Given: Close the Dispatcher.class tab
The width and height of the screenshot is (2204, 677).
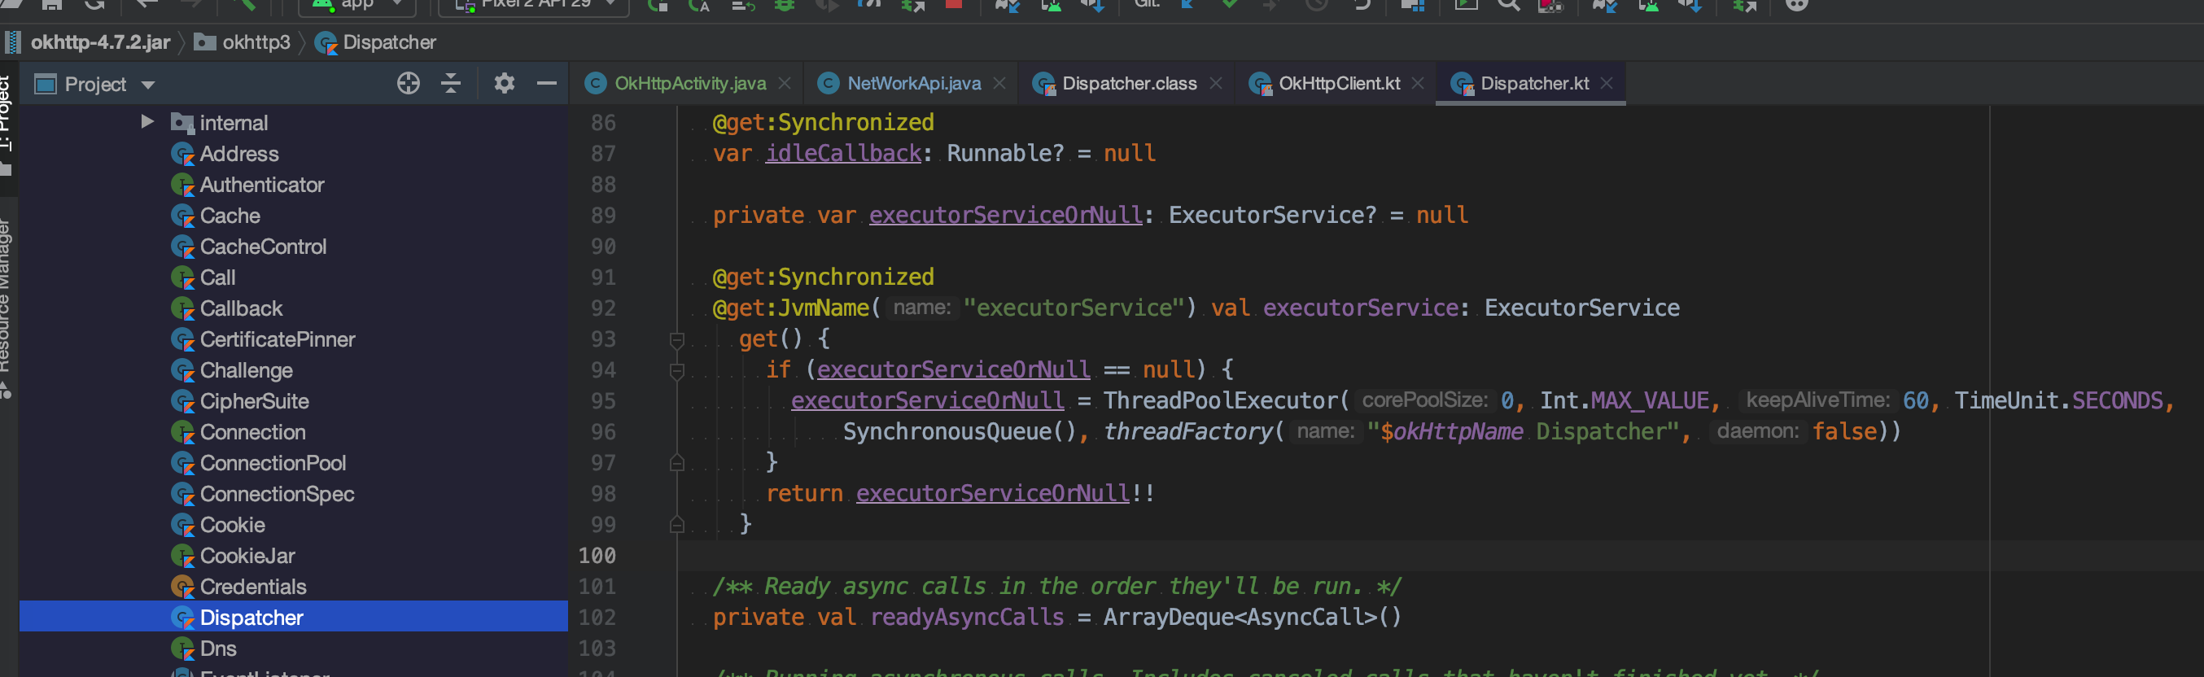Looking at the screenshot, I should (1216, 83).
